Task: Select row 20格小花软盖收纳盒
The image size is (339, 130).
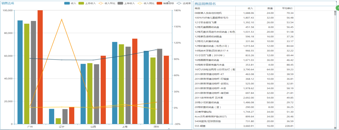Action: click(x=244, y=102)
